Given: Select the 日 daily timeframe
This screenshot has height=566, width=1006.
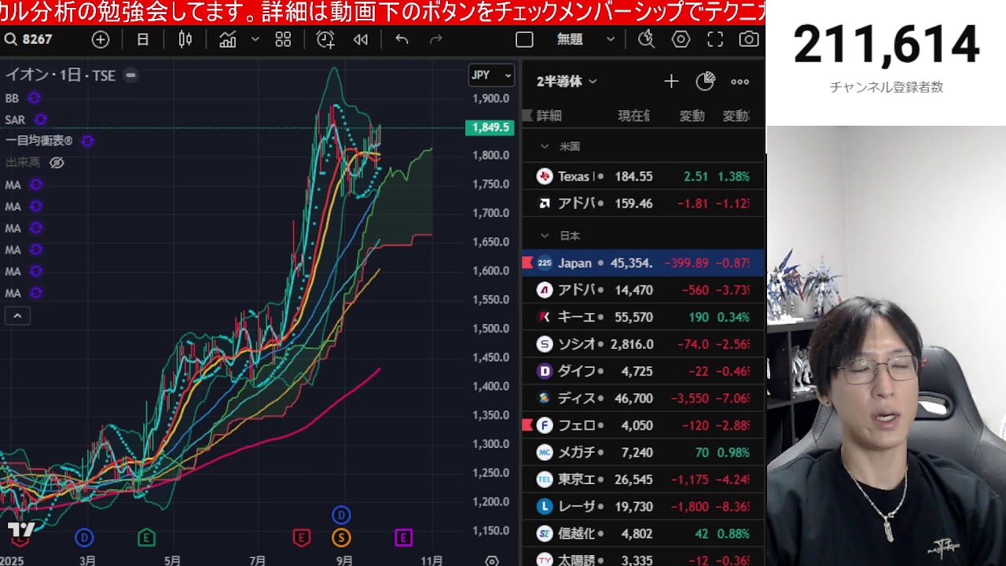Looking at the screenshot, I should pyautogui.click(x=142, y=39).
